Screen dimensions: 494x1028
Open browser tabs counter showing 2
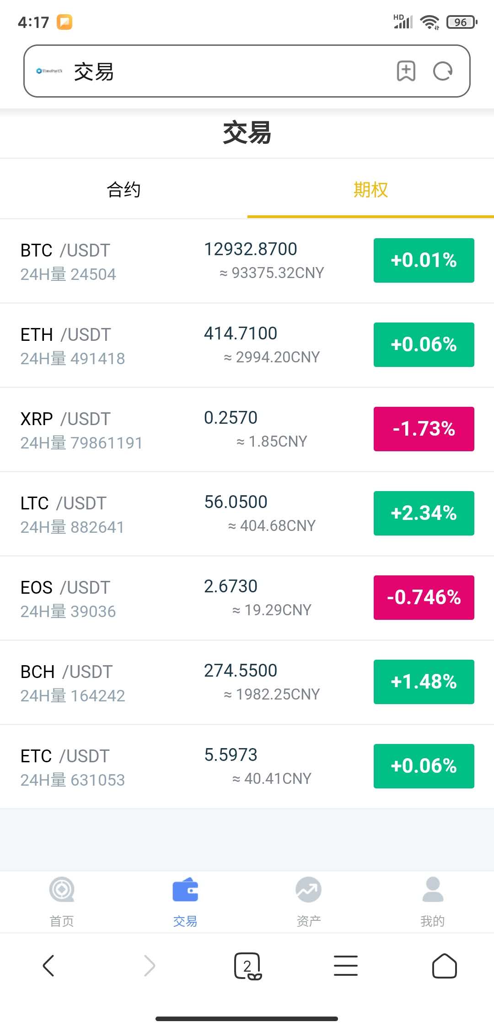[247, 966]
